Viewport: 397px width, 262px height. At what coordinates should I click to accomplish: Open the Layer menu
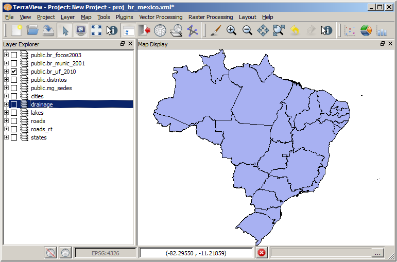(67, 17)
